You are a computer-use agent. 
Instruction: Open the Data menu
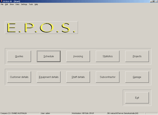pos(17,4)
